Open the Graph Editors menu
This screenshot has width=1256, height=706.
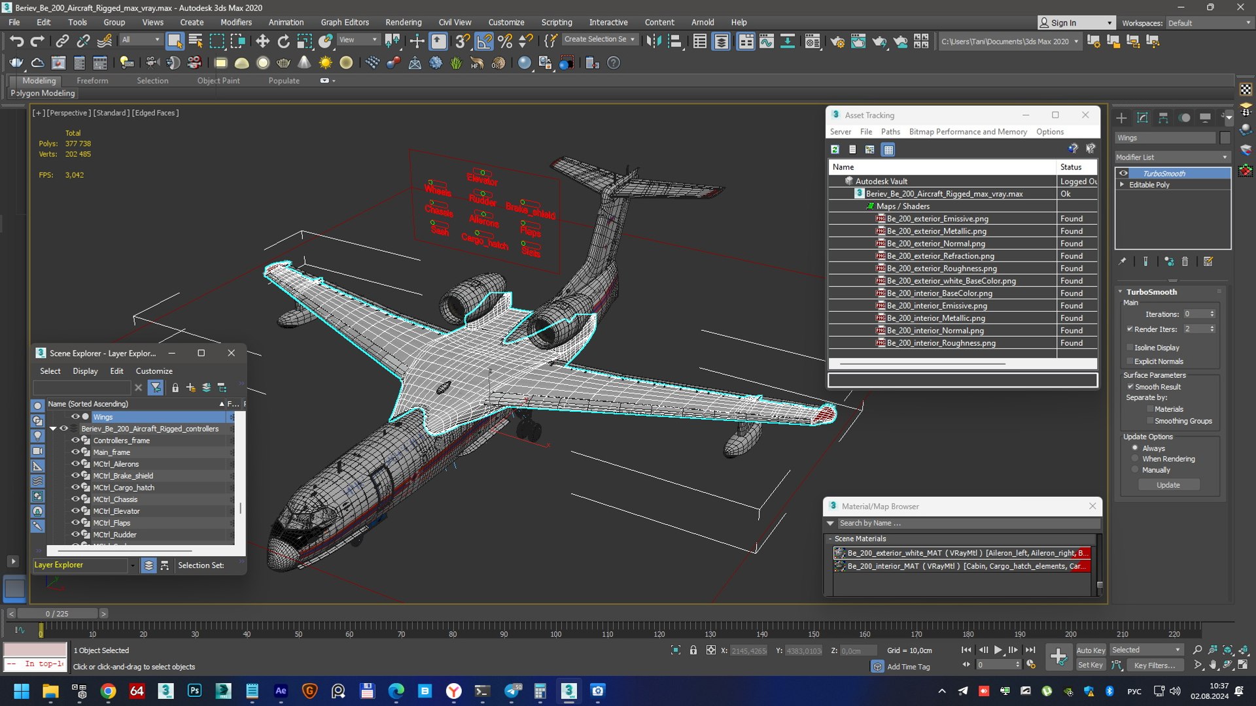click(345, 22)
